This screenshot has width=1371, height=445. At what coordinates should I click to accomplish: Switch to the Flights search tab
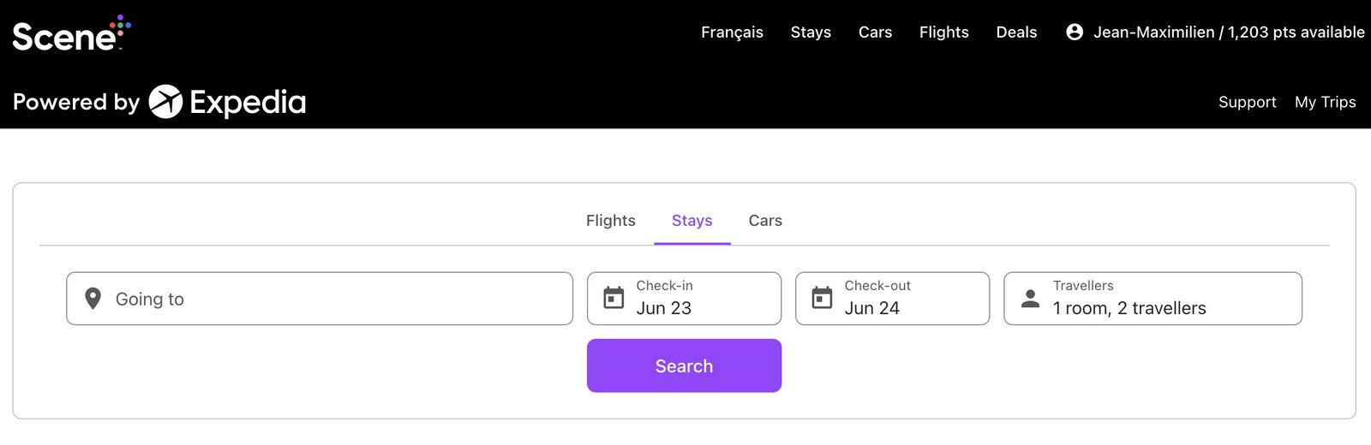tap(610, 221)
